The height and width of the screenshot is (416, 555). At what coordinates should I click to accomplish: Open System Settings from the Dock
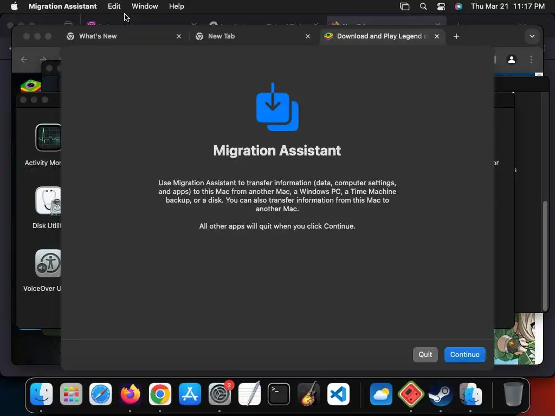coord(220,394)
